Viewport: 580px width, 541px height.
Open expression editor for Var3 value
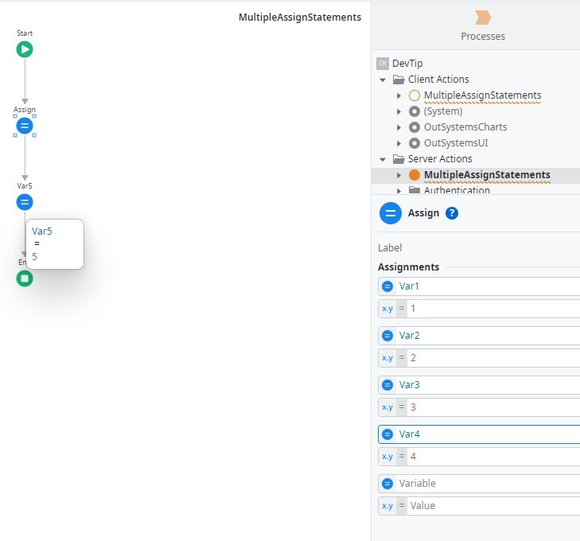coord(387,407)
